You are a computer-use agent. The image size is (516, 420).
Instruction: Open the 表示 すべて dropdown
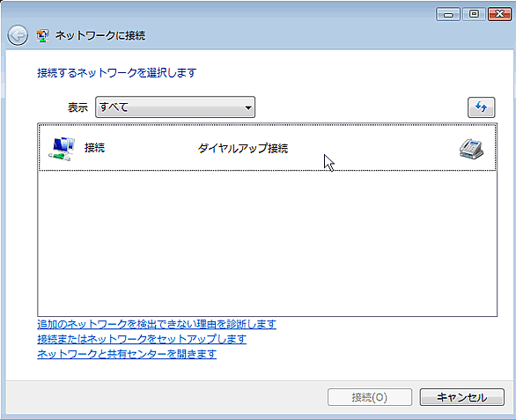pos(175,107)
